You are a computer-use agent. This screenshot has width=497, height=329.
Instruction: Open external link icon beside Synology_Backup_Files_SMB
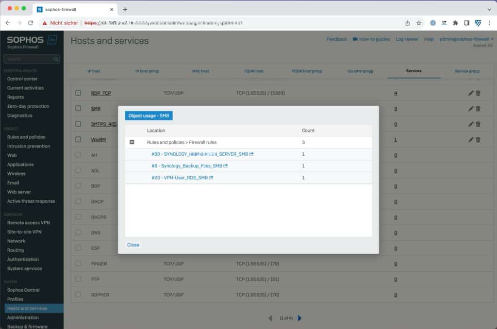[226, 166]
